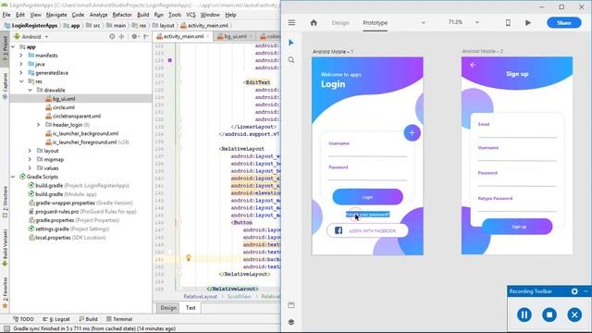592x333 pixels.
Task: Select the Text tab of layout editor
Action: point(191,308)
